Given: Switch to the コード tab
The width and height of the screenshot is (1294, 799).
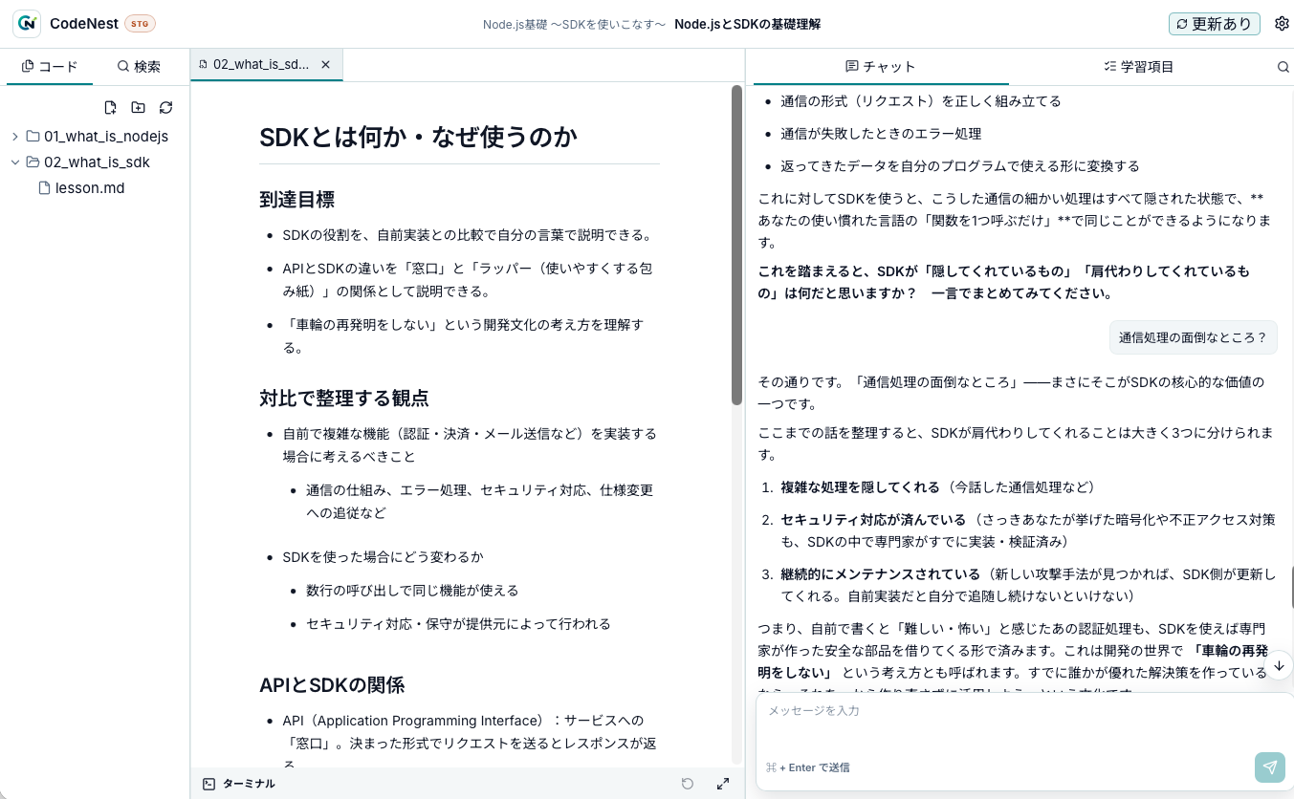Looking at the screenshot, I should (50, 67).
